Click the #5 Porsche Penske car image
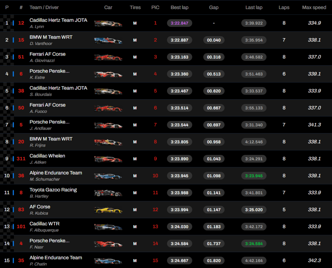The image size is (332, 268). click(x=108, y=125)
